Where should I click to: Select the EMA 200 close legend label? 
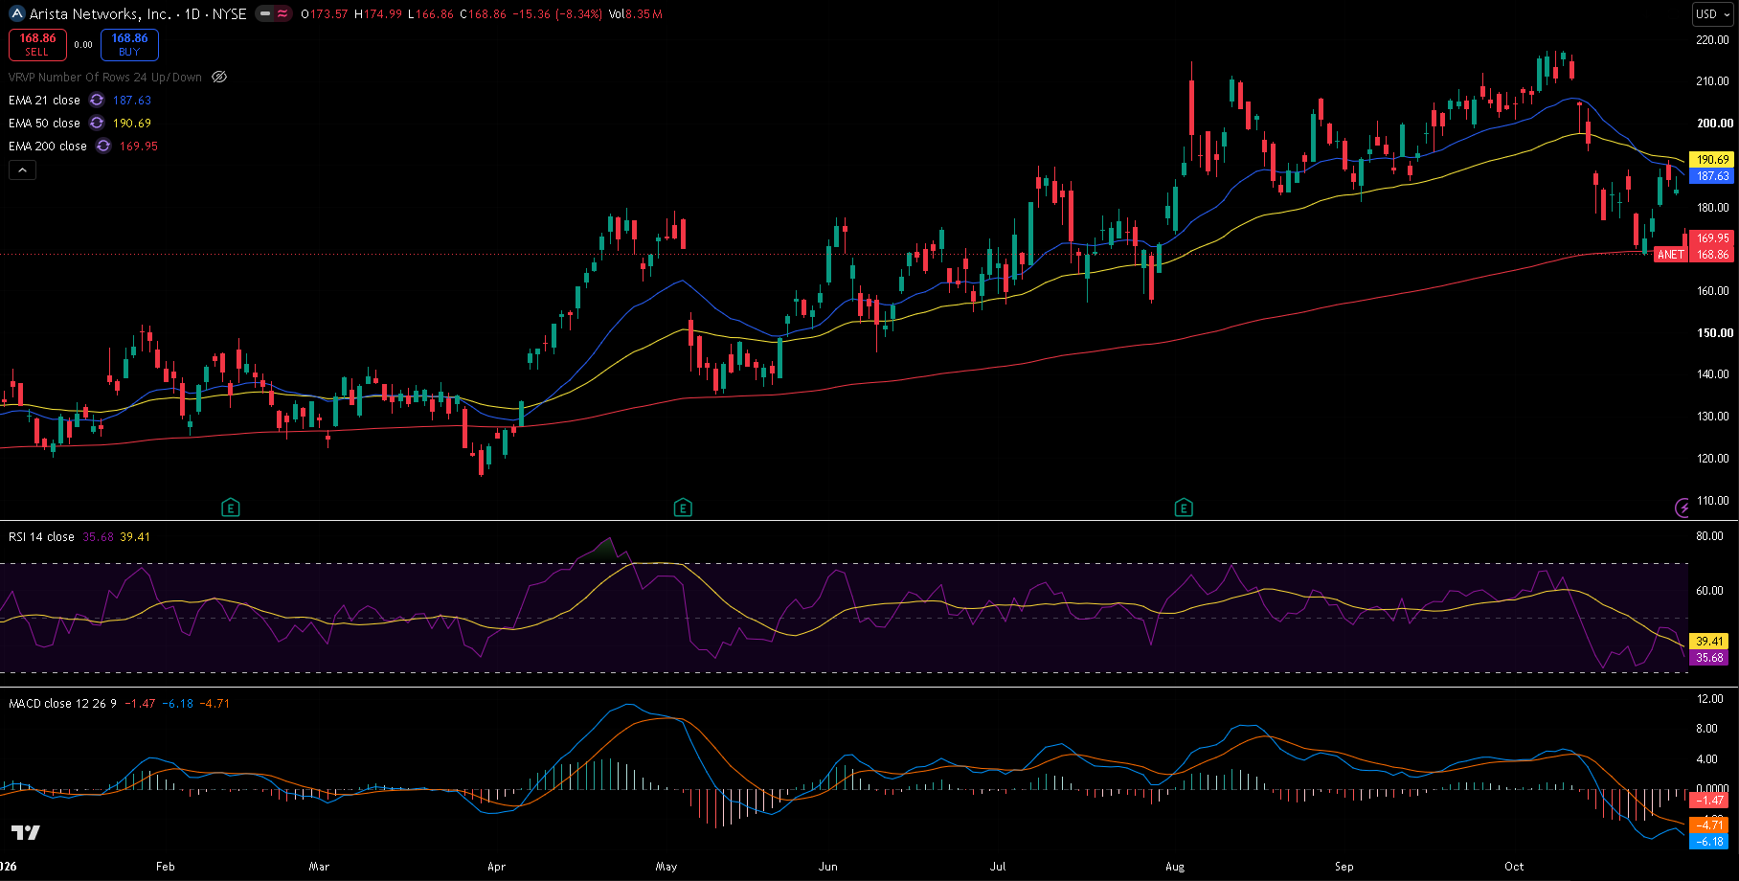pos(48,147)
